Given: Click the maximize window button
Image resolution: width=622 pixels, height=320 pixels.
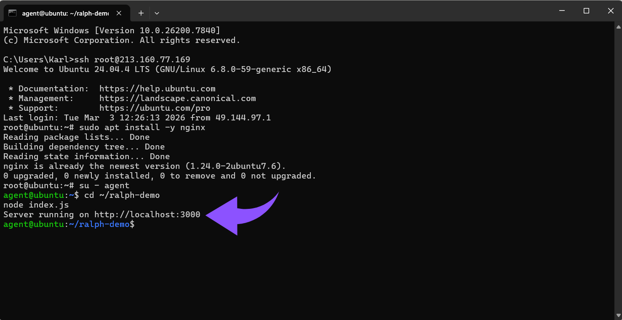Looking at the screenshot, I should coord(586,11).
